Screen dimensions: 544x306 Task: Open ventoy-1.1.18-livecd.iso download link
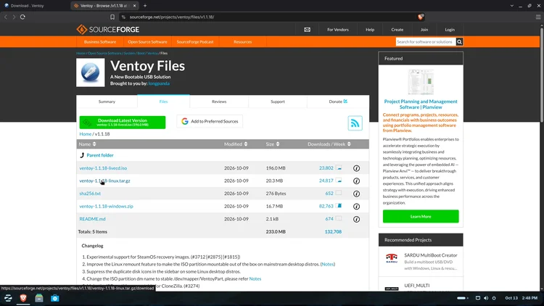[x=103, y=168]
